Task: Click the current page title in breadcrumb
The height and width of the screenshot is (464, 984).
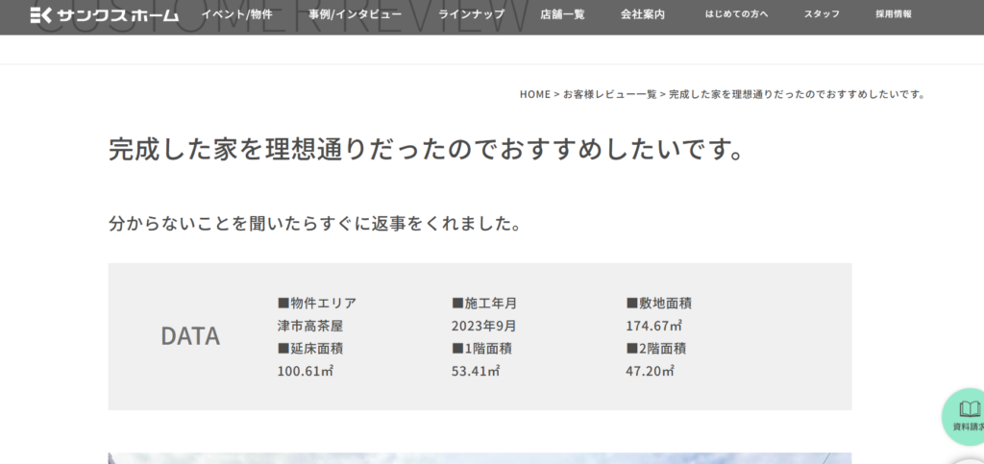Action: [796, 94]
